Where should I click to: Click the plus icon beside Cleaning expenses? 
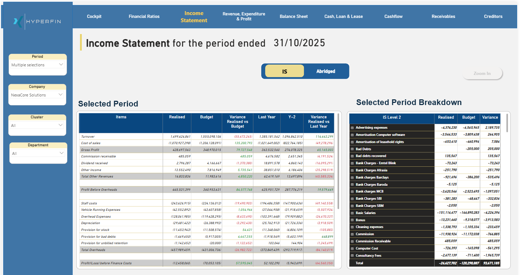coord(353,227)
